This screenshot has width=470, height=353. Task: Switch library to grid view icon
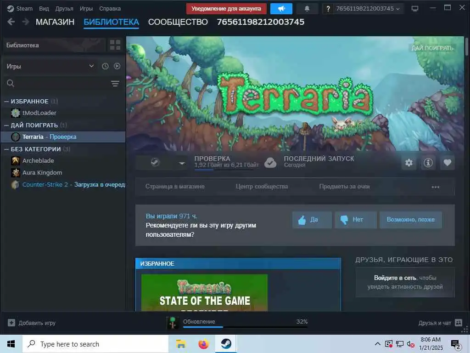click(x=115, y=45)
